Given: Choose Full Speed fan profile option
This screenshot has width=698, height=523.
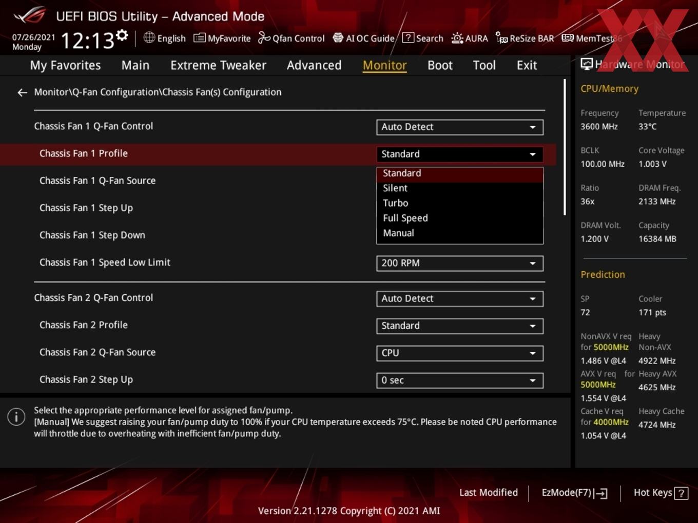Looking at the screenshot, I should tap(460, 218).
